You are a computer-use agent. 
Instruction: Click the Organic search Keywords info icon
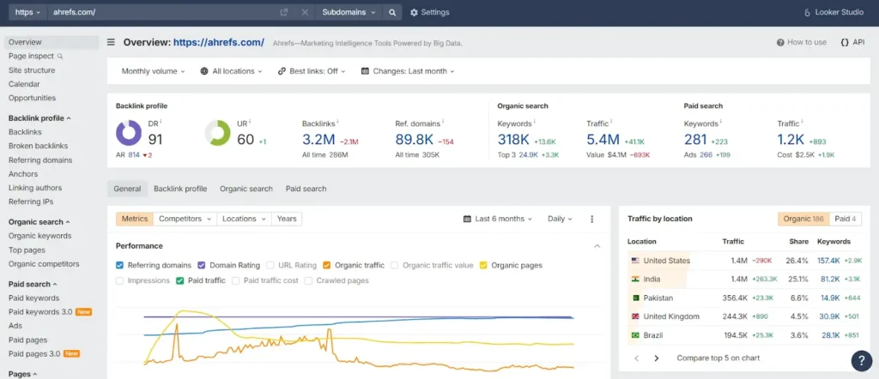[534, 121]
